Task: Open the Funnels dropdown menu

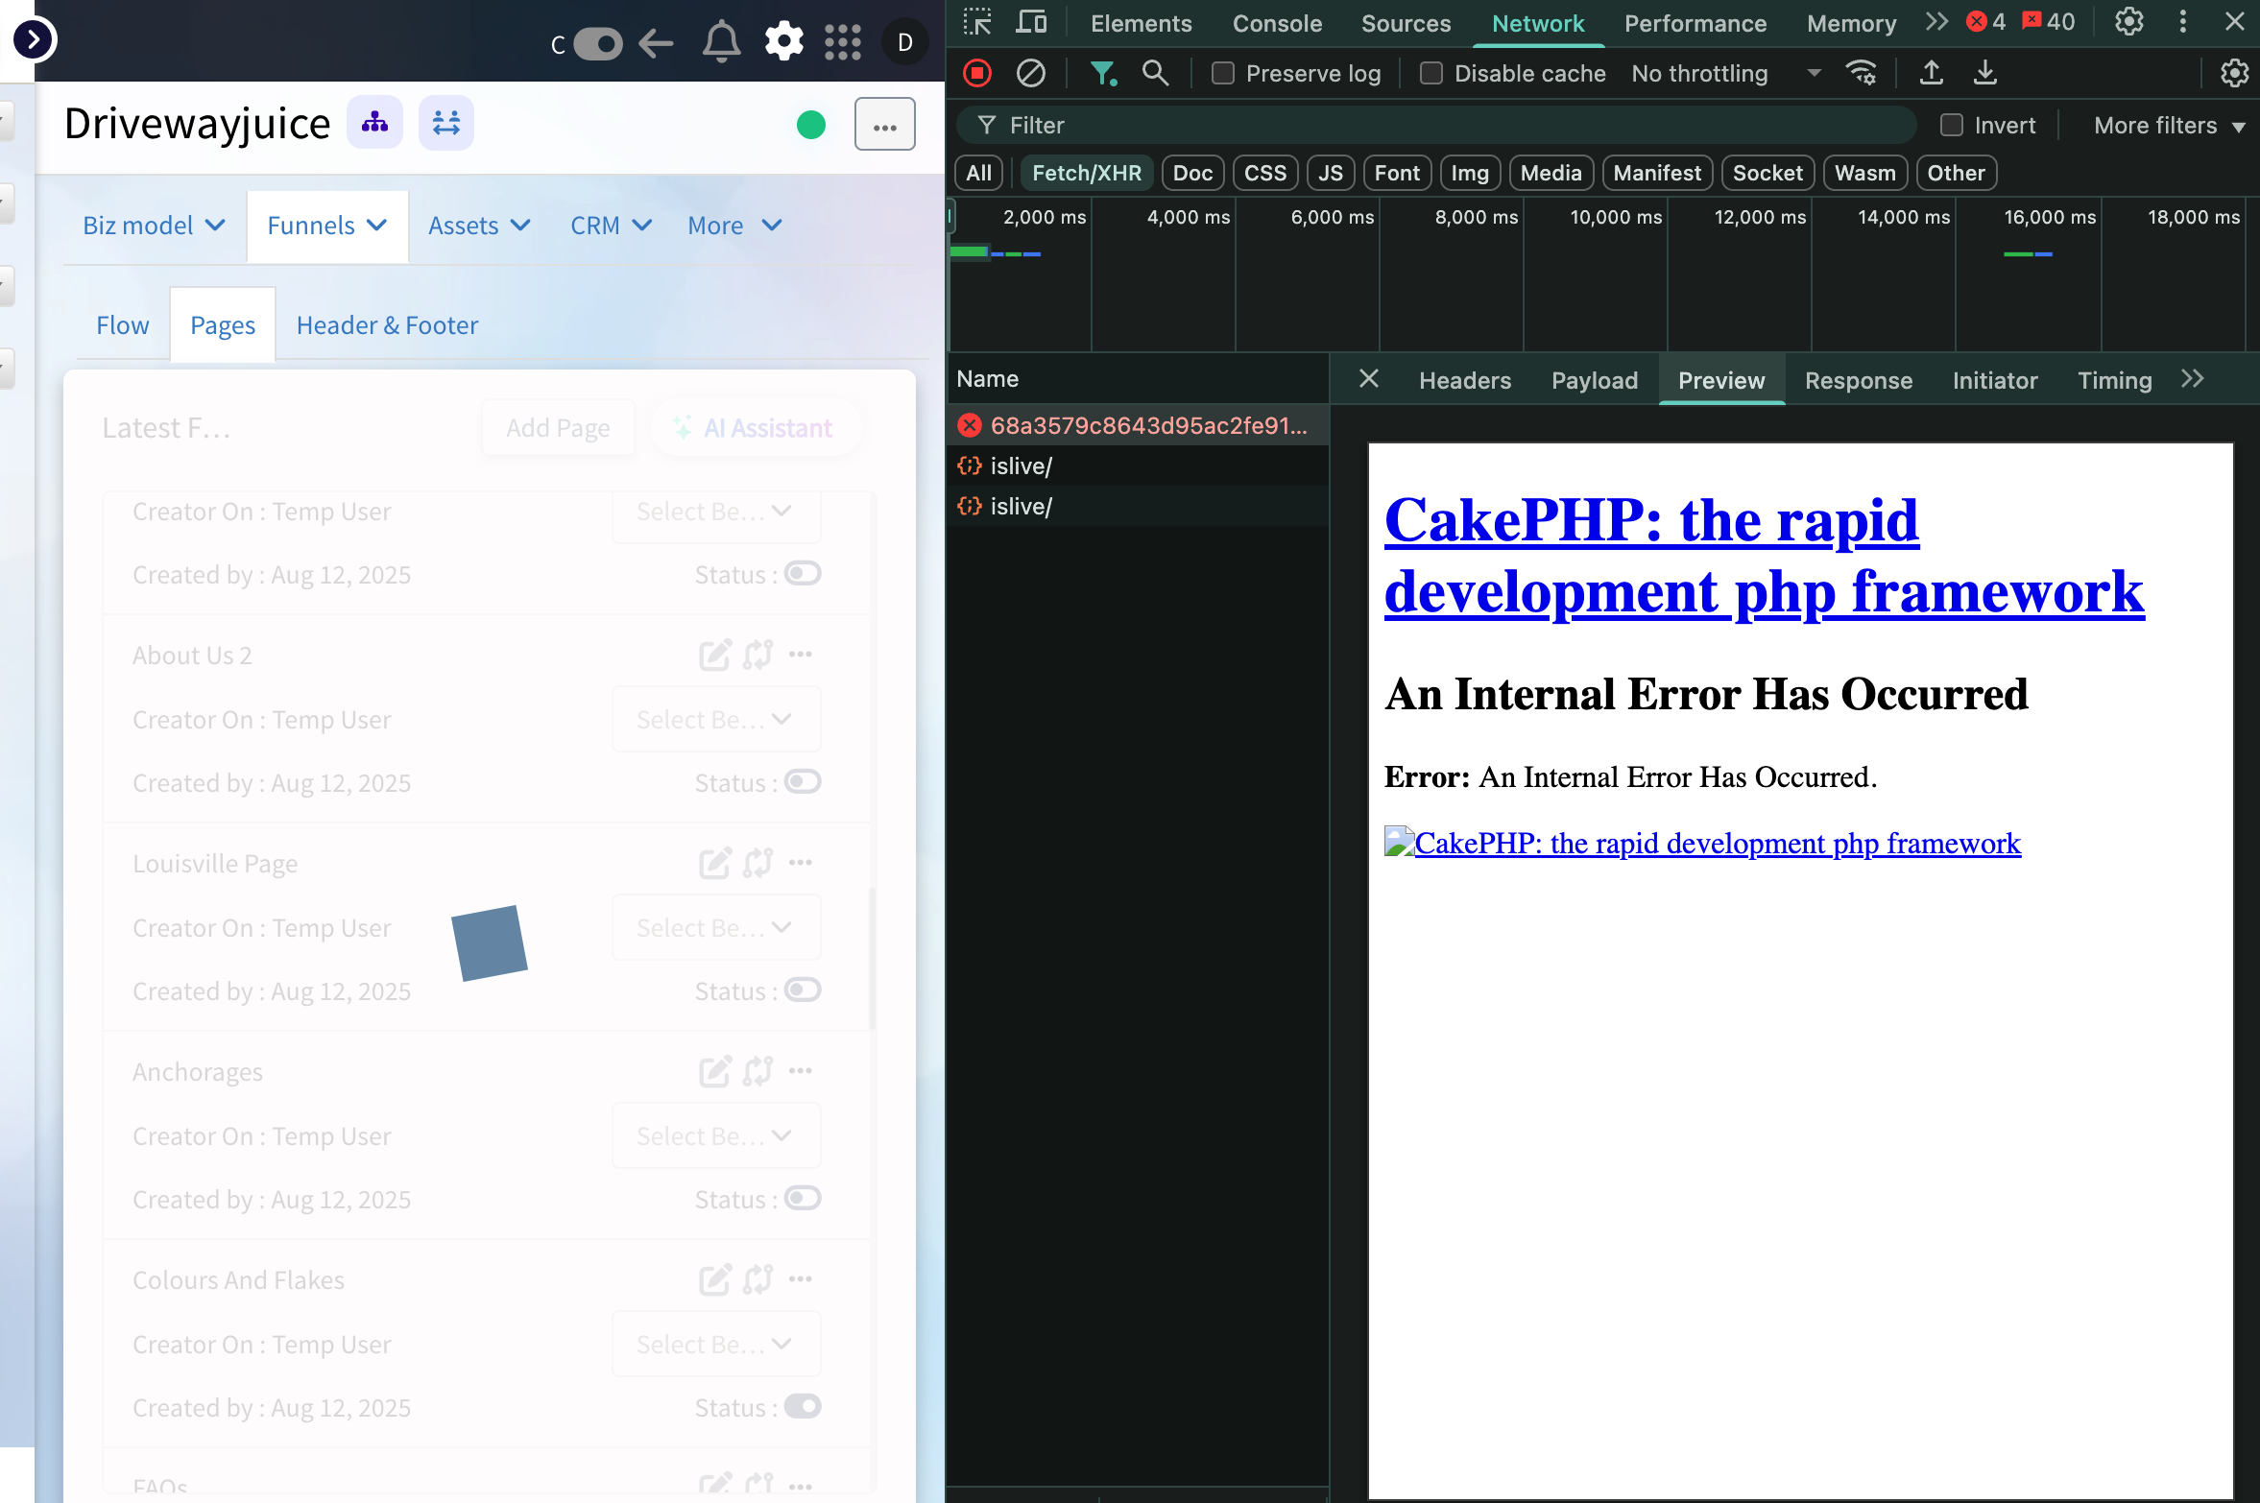Action: coord(327,226)
